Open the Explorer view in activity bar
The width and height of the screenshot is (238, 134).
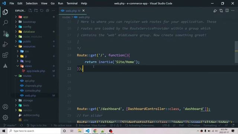(5, 12)
